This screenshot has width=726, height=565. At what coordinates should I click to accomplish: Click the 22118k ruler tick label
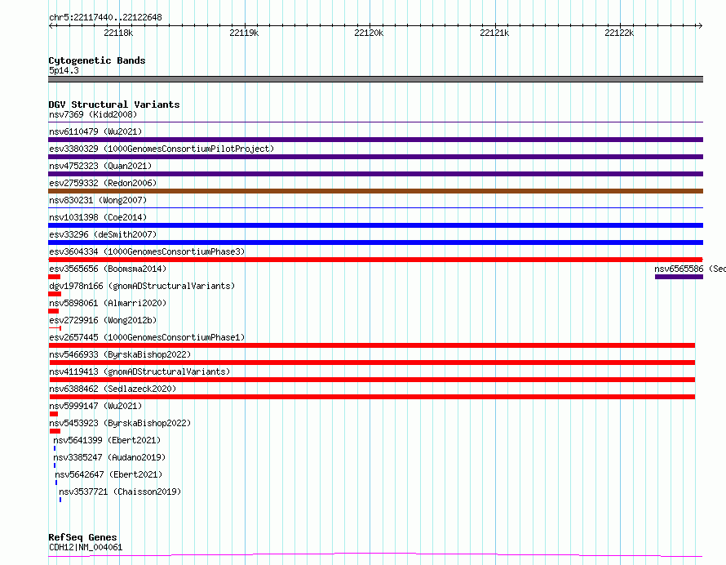coord(118,33)
